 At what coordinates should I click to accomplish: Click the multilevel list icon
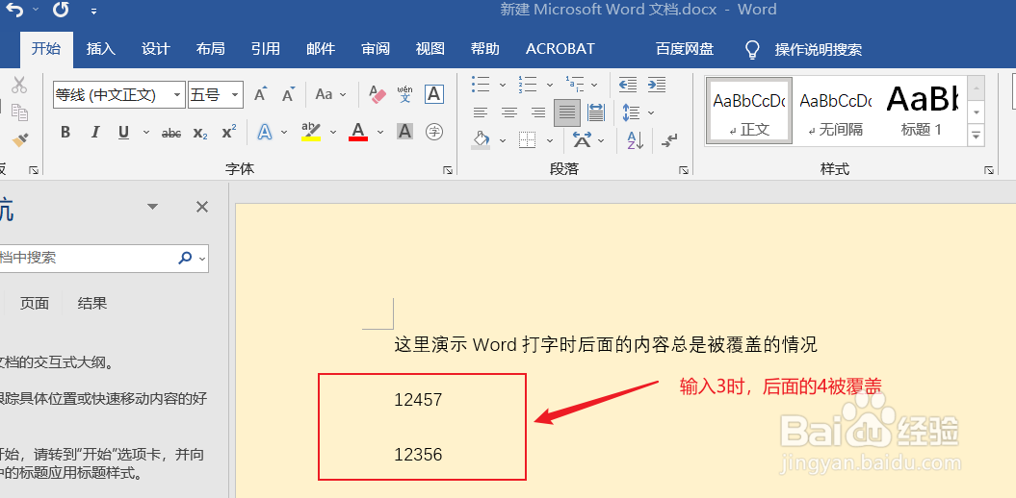575,84
